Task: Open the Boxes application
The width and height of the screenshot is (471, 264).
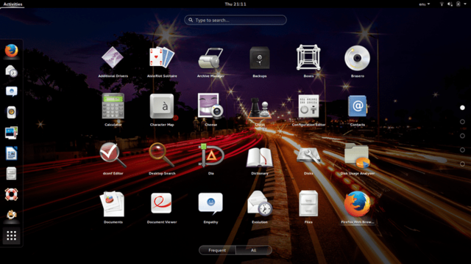Action: (308, 58)
